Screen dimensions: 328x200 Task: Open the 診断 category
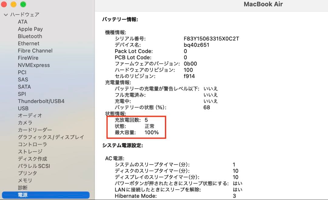23,188
